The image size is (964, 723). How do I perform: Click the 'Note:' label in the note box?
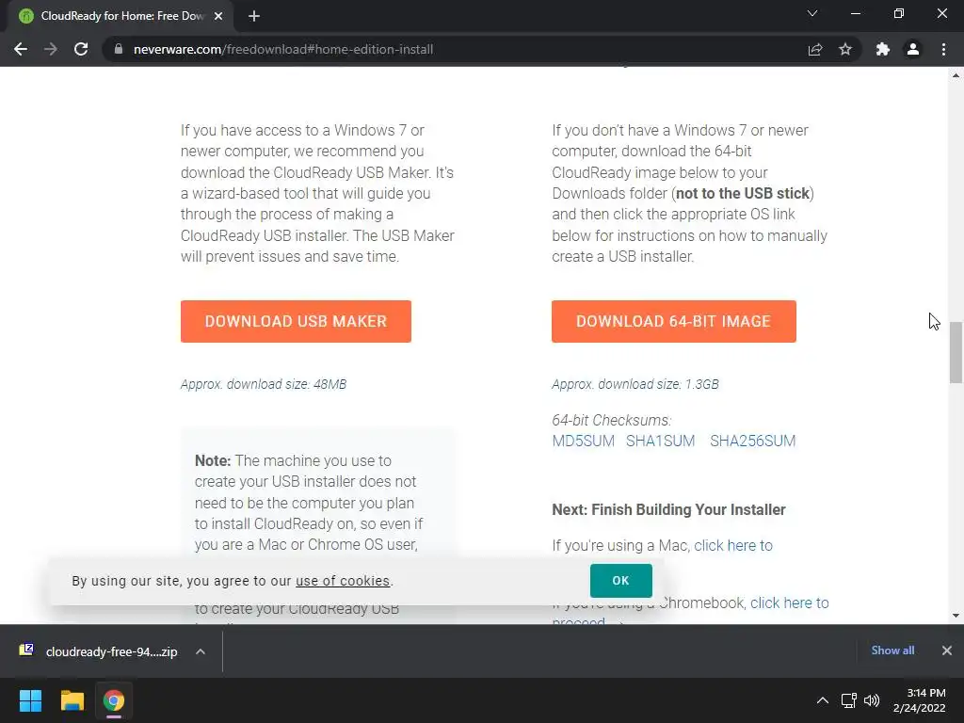(x=213, y=460)
